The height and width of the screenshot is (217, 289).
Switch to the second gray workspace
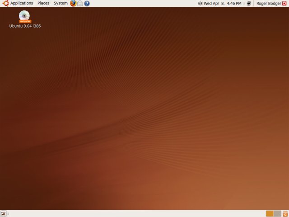click(277, 214)
